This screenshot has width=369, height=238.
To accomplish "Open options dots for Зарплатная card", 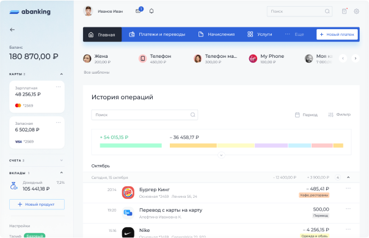I will click(x=59, y=87).
